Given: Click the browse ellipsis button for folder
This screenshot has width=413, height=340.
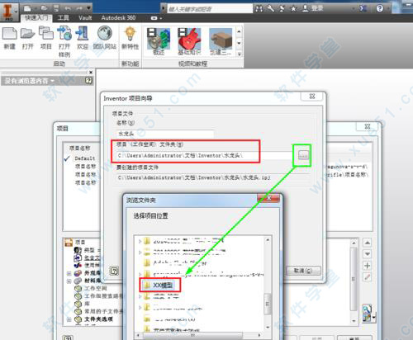Looking at the screenshot, I should (303, 155).
